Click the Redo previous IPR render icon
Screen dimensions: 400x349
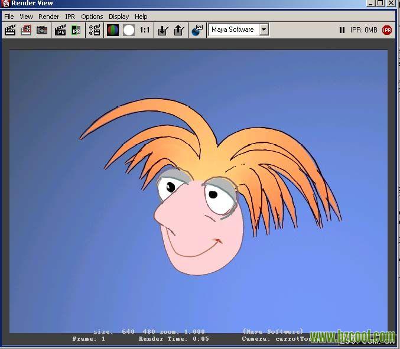[x=60, y=30]
